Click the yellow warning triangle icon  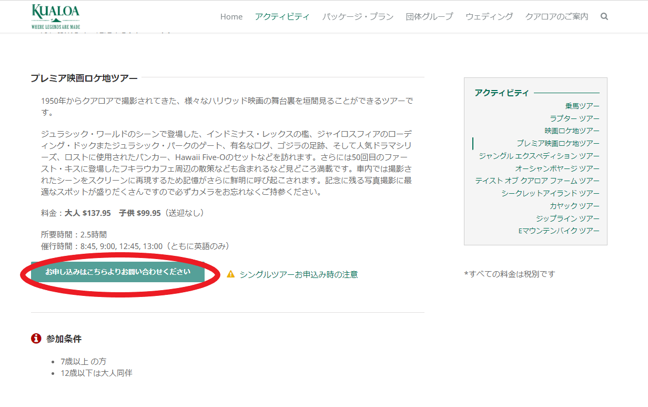[231, 274]
